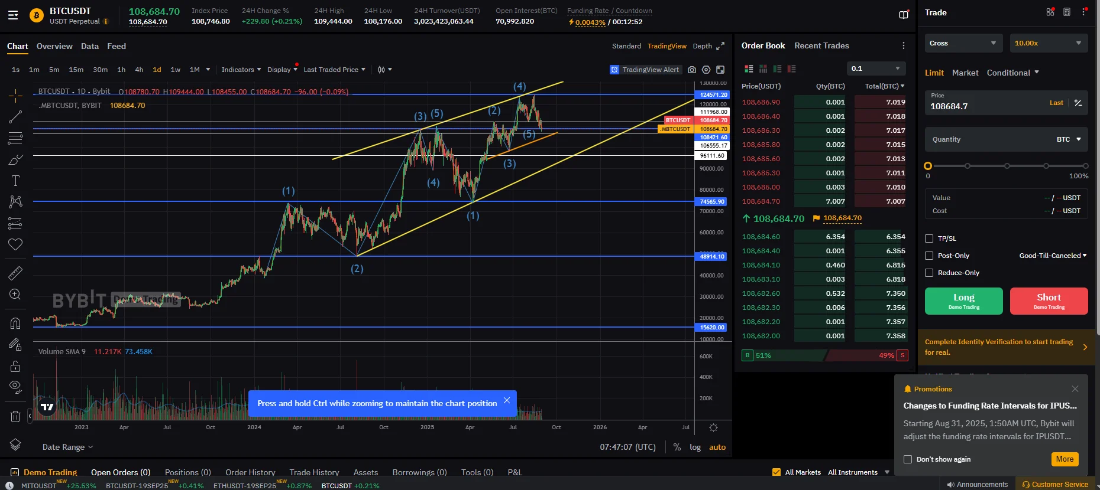Expand the Conditional order type dropdown
Image resolution: width=1100 pixels, height=490 pixels.
click(x=1012, y=73)
